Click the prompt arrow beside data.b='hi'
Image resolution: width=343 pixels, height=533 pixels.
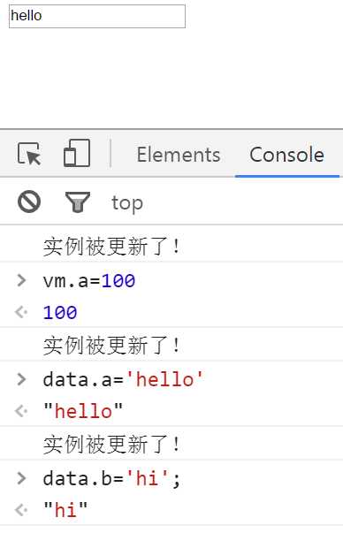(x=21, y=478)
